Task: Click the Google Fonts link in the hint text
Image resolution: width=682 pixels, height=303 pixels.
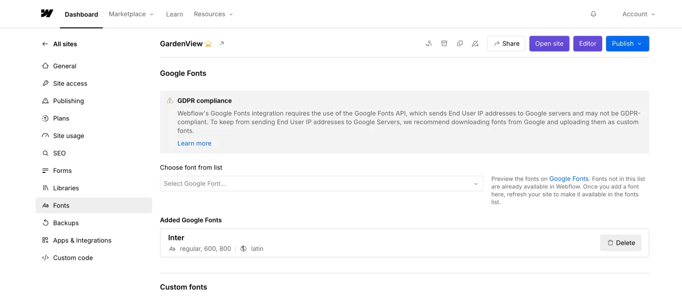Action: click(x=569, y=178)
